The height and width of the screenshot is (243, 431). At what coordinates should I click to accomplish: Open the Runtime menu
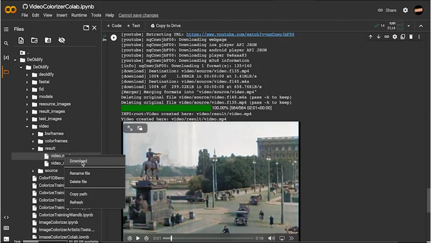(x=79, y=15)
